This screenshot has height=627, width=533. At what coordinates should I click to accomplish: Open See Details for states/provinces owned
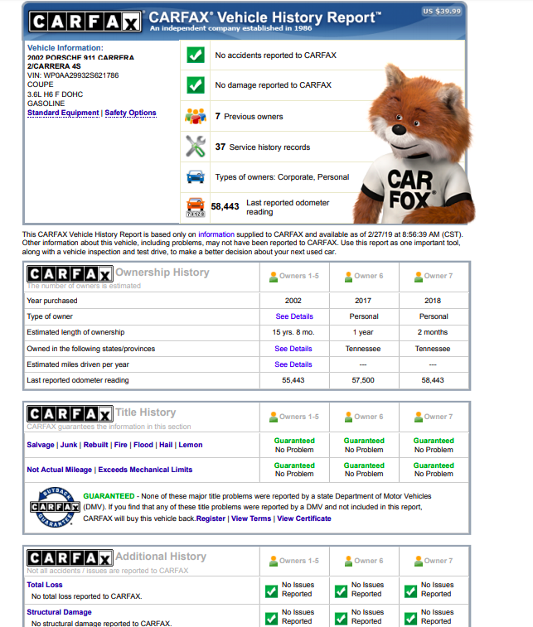click(x=293, y=349)
